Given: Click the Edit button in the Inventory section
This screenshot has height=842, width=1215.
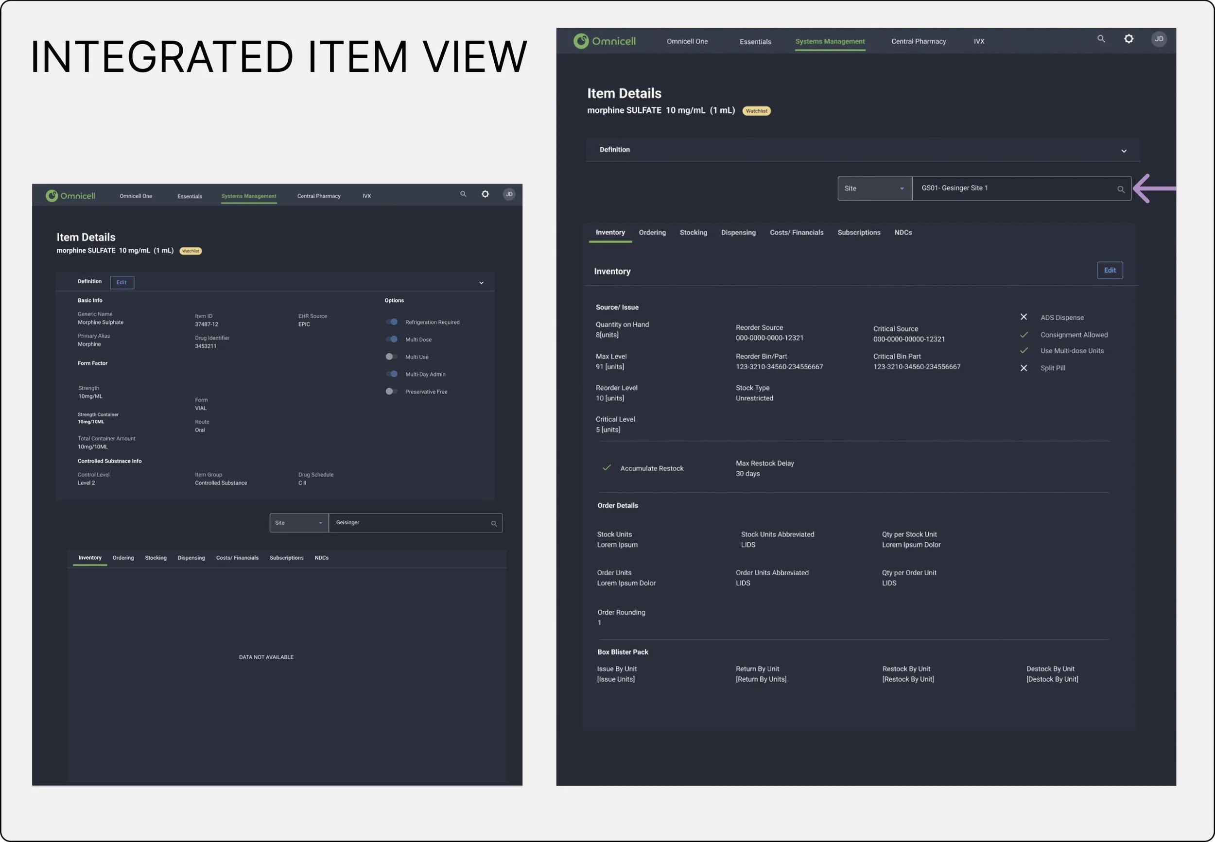Looking at the screenshot, I should click(x=1110, y=270).
